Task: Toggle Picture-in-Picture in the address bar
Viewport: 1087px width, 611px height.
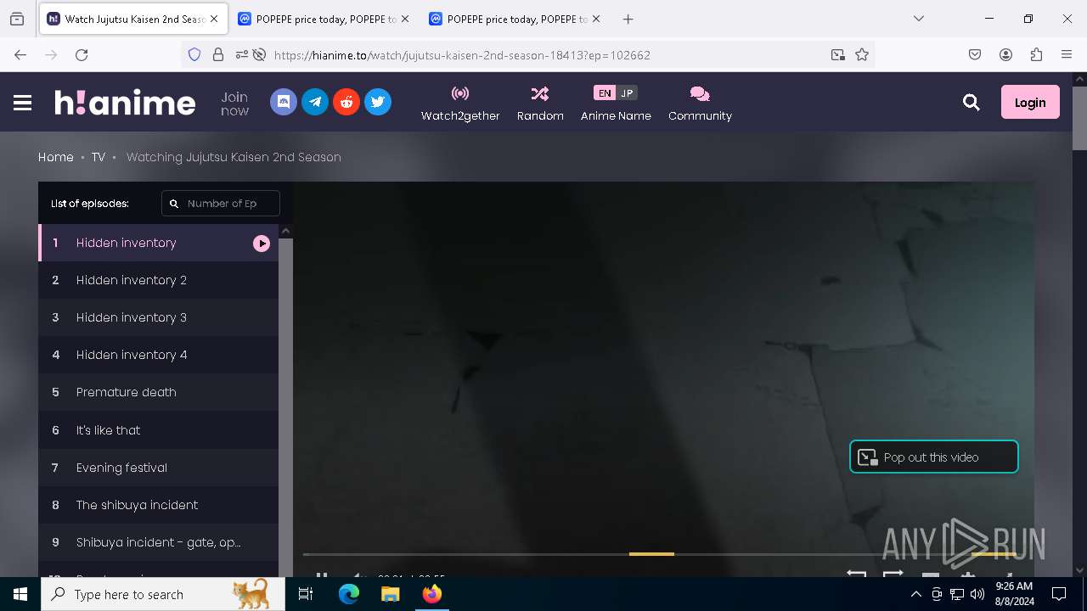Action: 838,54
